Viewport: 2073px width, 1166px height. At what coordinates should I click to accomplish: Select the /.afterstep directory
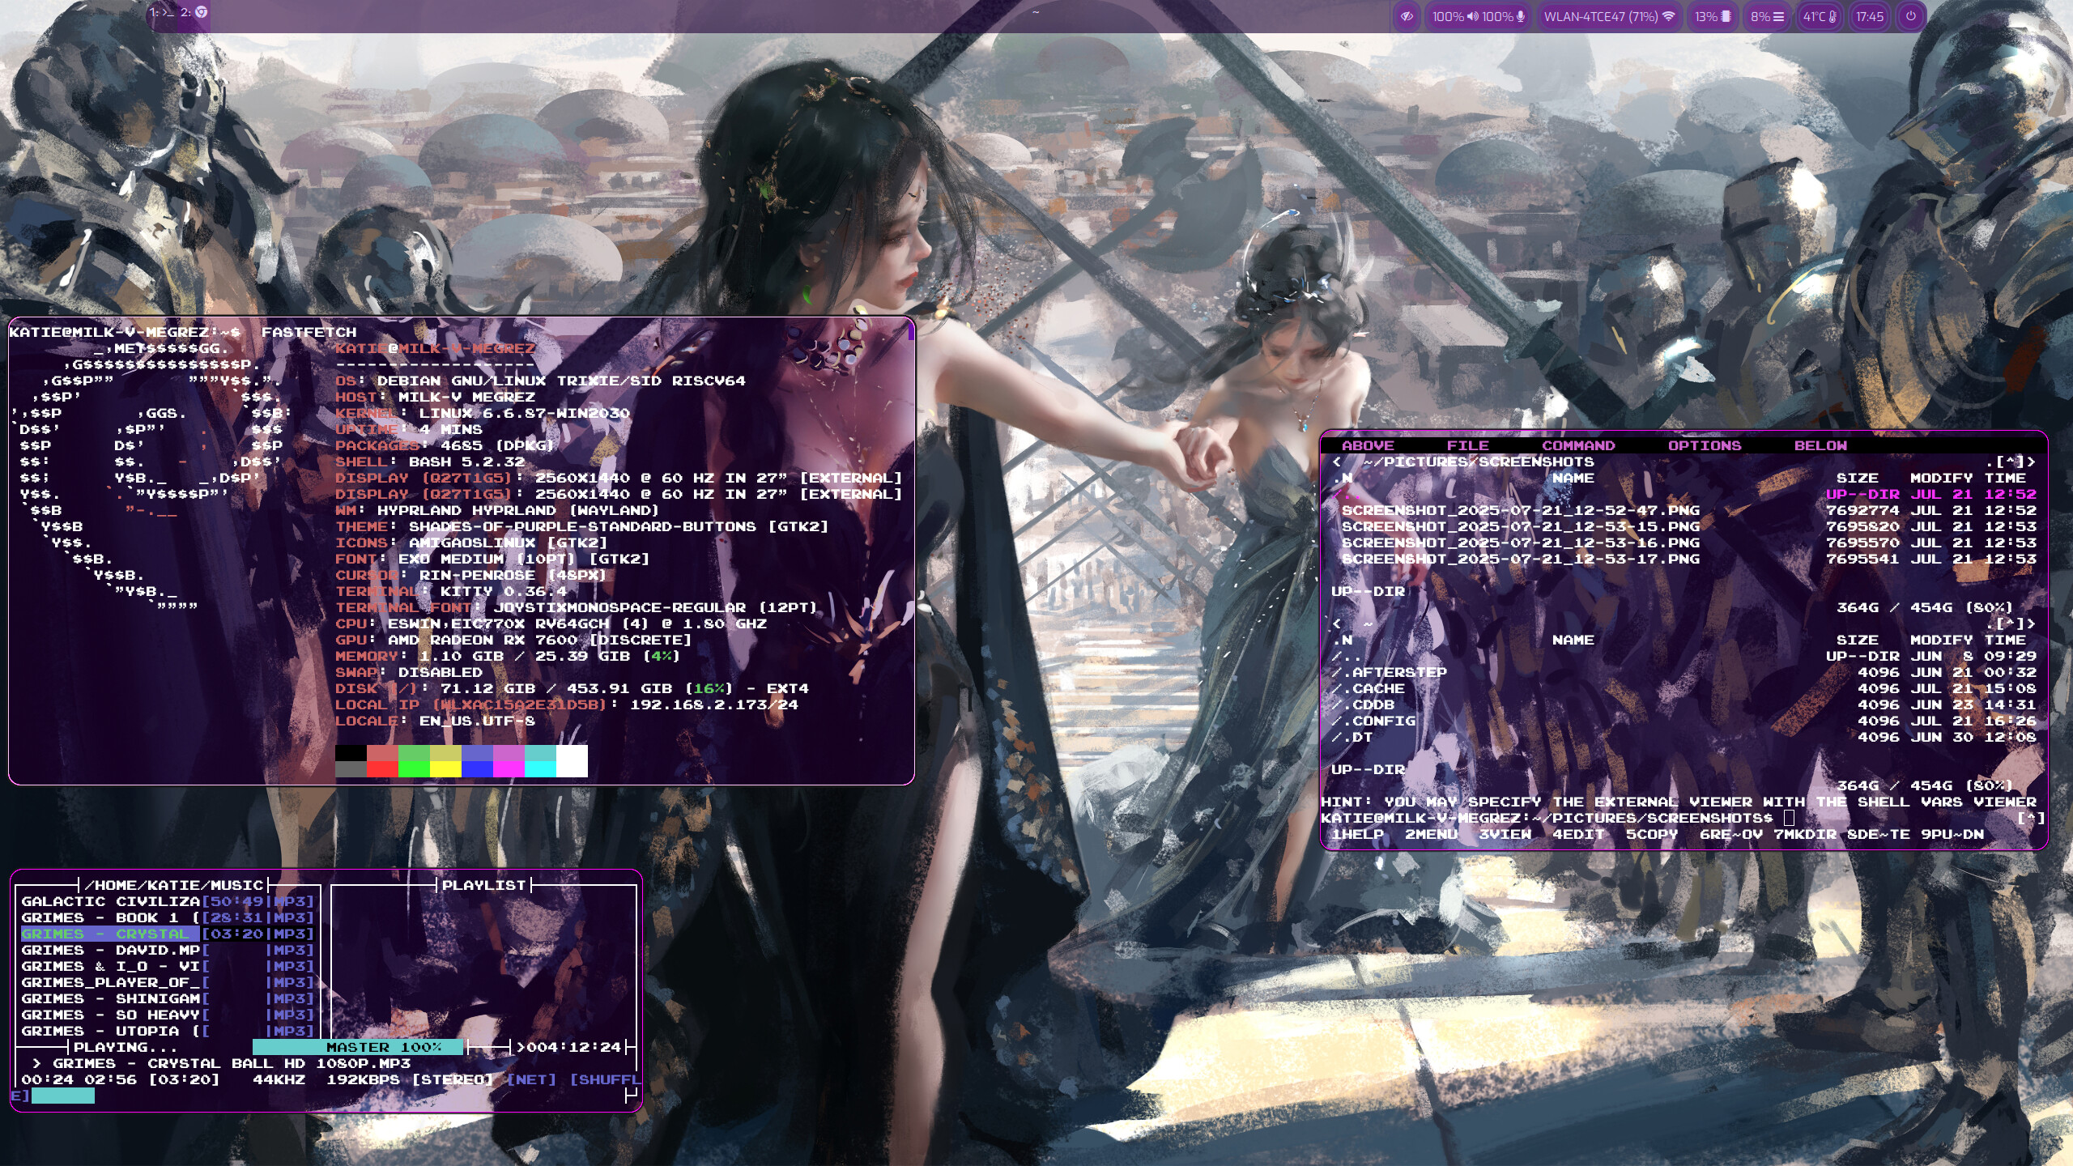pyautogui.click(x=1684, y=672)
